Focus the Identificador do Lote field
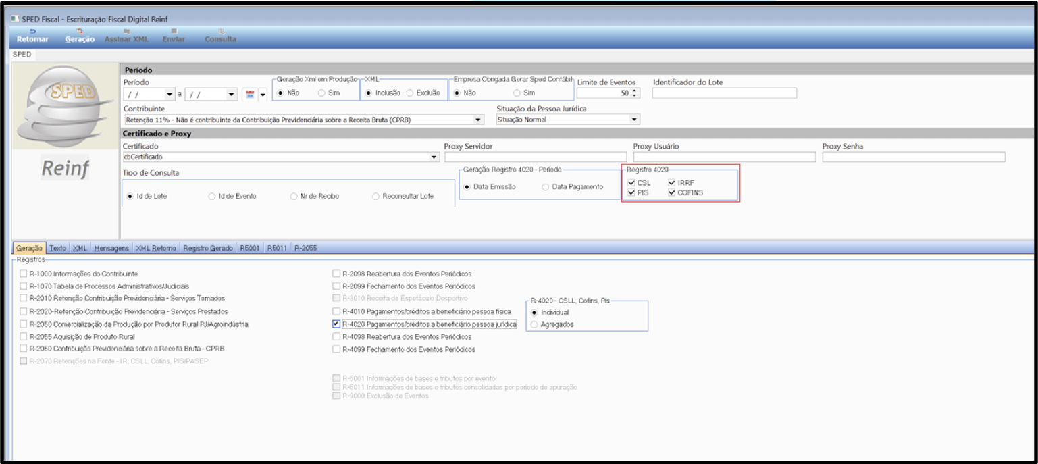Image resolution: width=1038 pixels, height=464 pixels. pyautogui.click(x=725, y=93)
